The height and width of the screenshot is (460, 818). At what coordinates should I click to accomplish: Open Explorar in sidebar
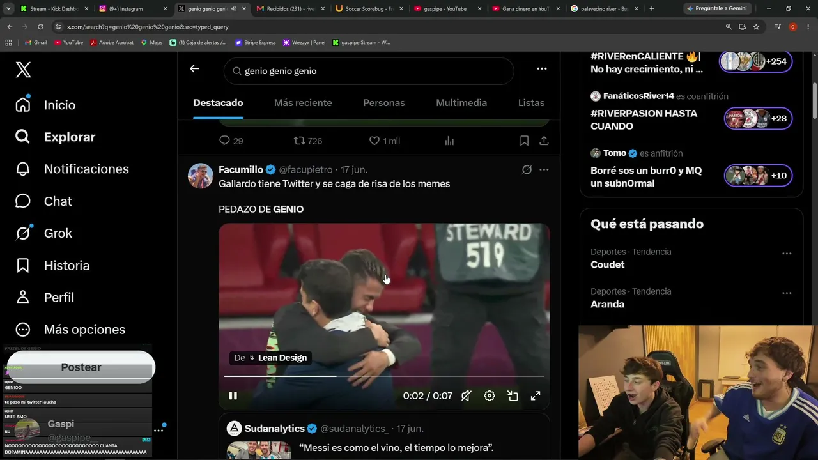(55, 137)
